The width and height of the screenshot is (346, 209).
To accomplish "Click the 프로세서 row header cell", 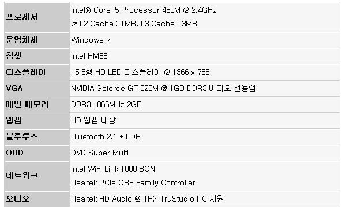I will coord(37,17).
